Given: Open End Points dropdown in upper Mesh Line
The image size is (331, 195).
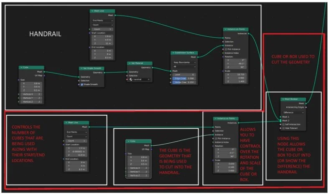Looking at the screenshot, I should (x=102, y=20).
